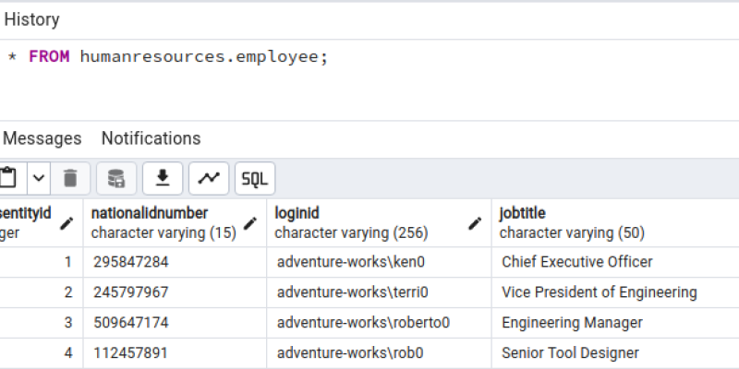The width and height of the screenshot is (739, 369).
Task: Switch to the History tab
Action: 31,19
